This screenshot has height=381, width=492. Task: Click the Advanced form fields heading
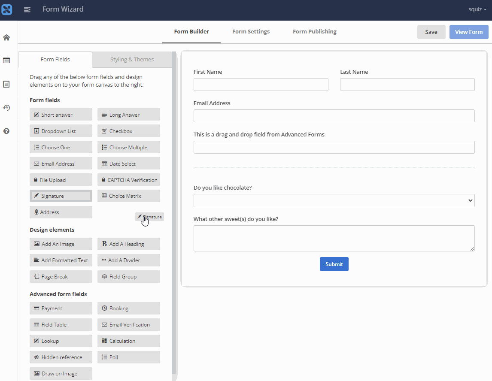tap(58, 294)
